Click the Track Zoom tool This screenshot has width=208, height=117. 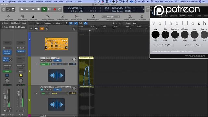click(x=9, y=18)
